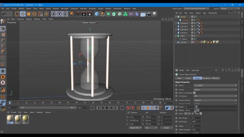Open the Floor environment icon
The height and width of the screenshot is (137, 244).
(143, 14)
